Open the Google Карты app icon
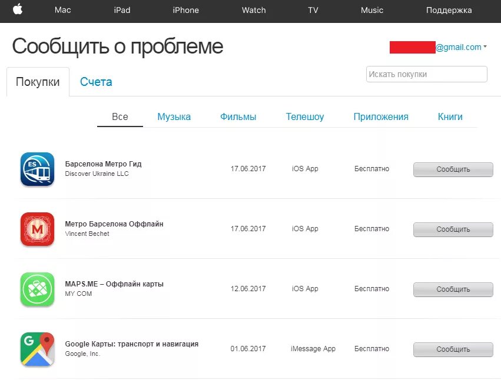 (37, 349)
